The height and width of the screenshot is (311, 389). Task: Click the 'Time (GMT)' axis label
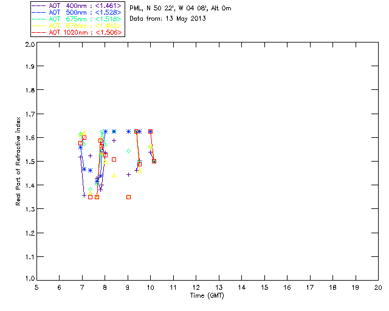point(207,295)
